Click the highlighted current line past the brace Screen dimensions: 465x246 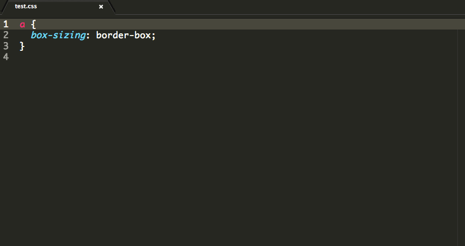point(246,24)
